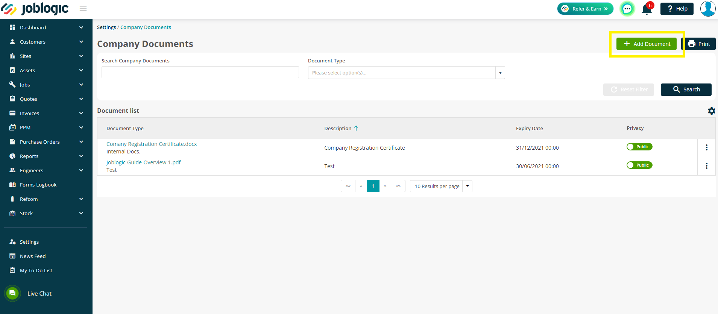Screen dimensions: 718x314
Task: Go to last page of pagination
Action: click(x=398, y=186)
